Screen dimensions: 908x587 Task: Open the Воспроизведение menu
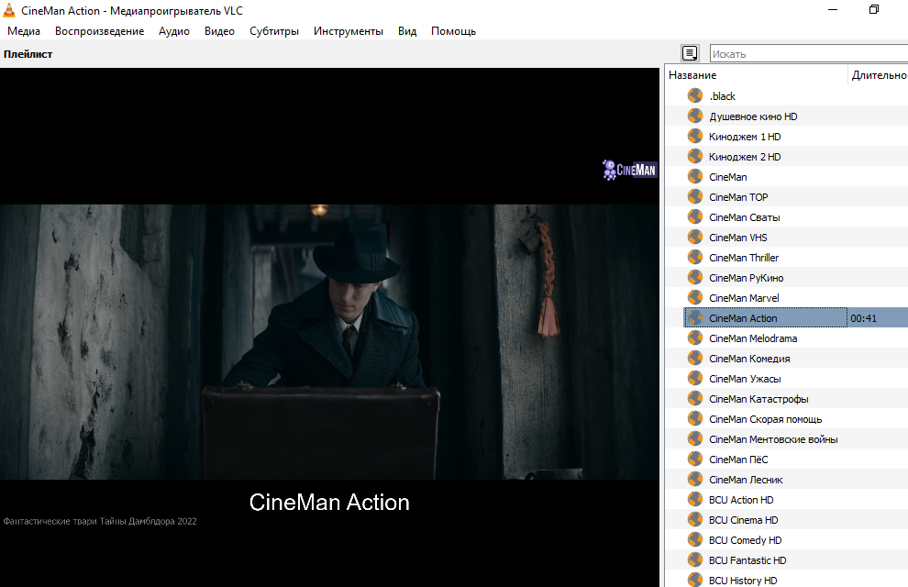point(100,31)
